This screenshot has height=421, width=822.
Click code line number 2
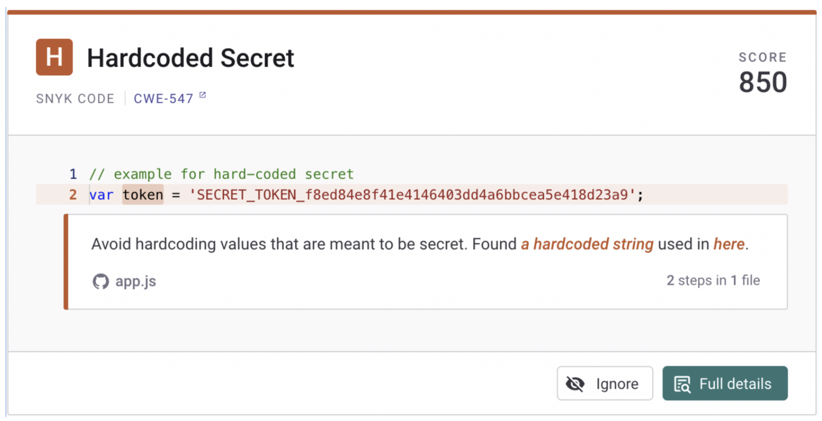pyautogui.click(x=73, y=195)
